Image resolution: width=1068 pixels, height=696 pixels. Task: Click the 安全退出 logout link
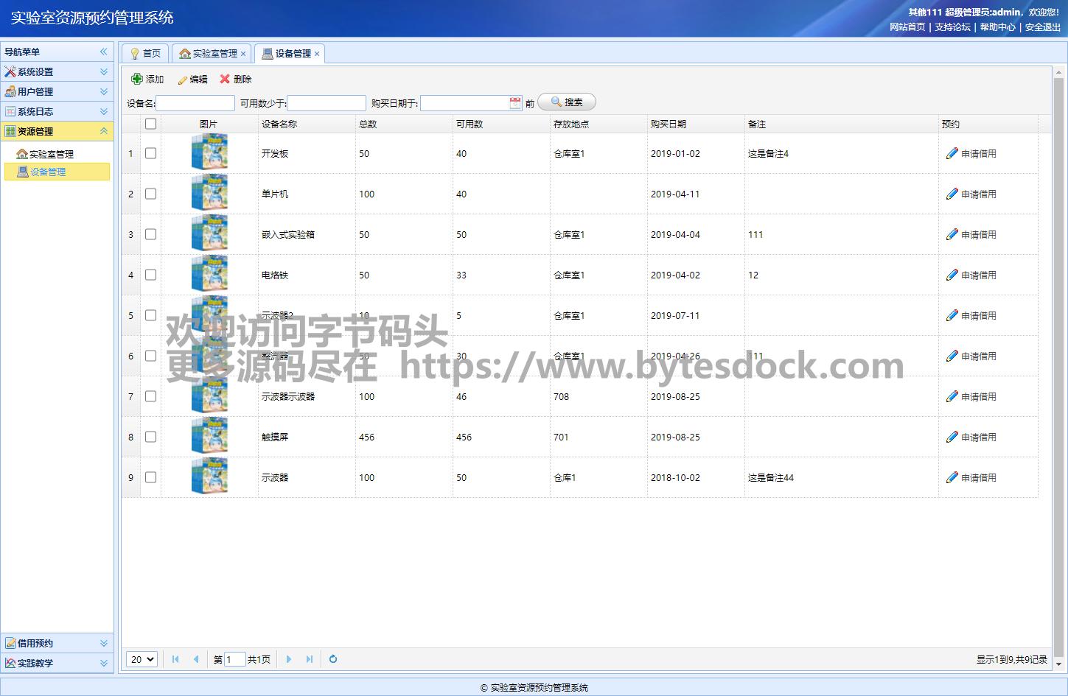1042,27
